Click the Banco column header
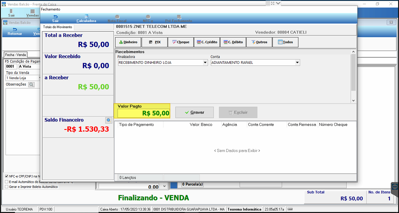The width and height of the screenshot is (399, 213). 206,124
